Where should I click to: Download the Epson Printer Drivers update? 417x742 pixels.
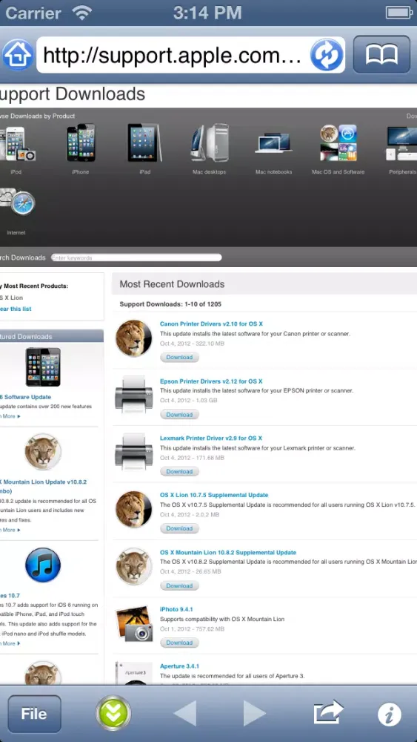(x=179, y=415)
